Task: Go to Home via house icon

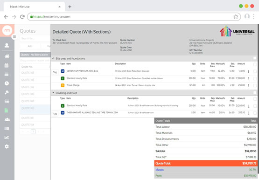Action: (7, 56)
